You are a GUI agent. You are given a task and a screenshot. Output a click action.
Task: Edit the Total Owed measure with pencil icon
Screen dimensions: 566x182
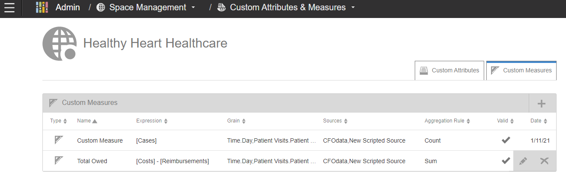click(x=523, y=161)
